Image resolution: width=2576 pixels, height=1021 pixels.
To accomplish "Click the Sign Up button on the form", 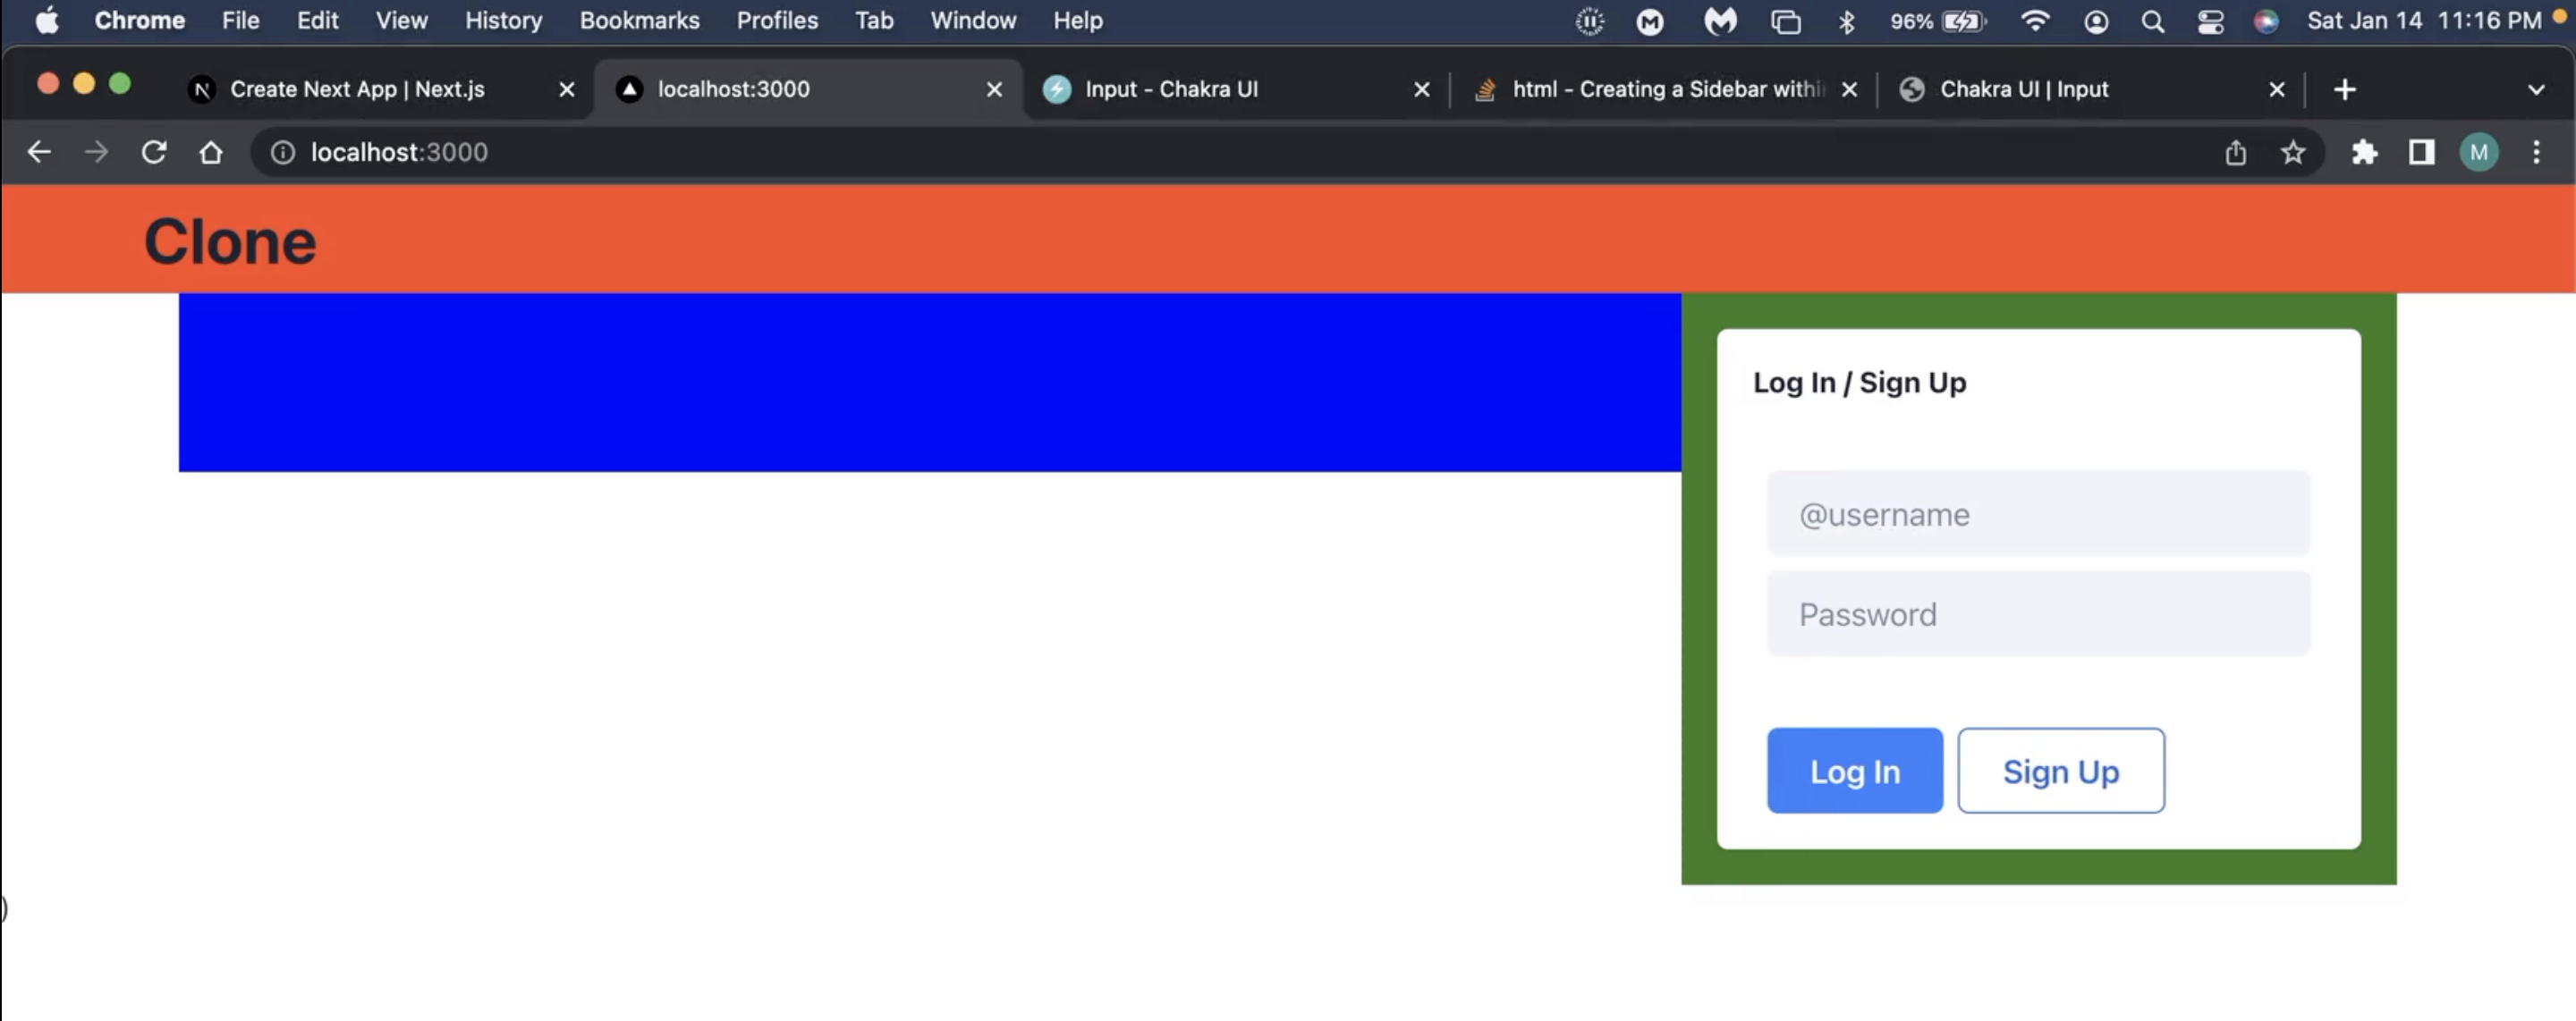I will point(2059,770).
